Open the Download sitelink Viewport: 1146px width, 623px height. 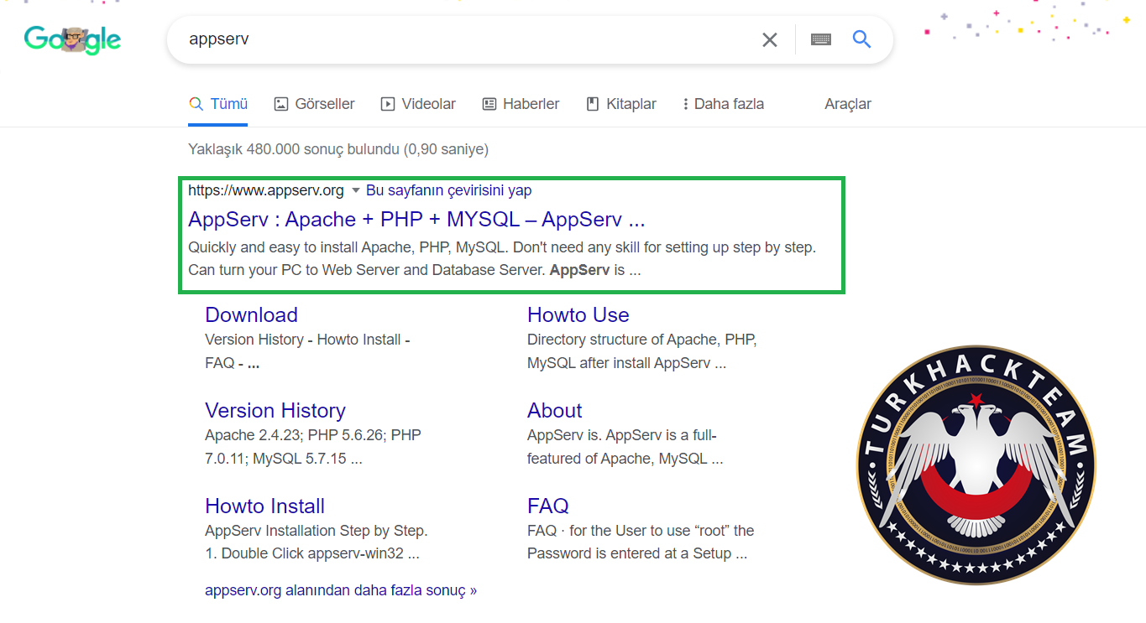pos(251,314)
